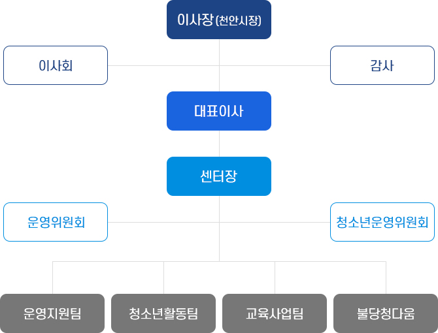Click the 이사장 (천안시장) box
This screenshot has height=333, width=438.
pos(219,20)
